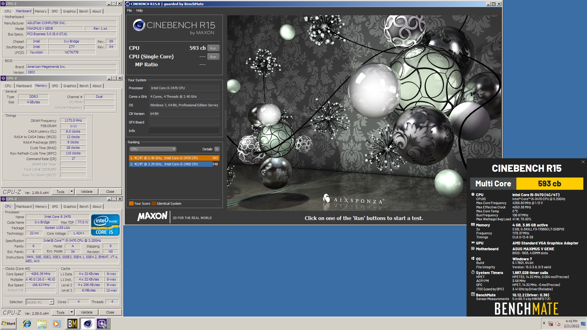Expand ranking Details arrow button
587x330 pixels.
click(x=217, y=149)
